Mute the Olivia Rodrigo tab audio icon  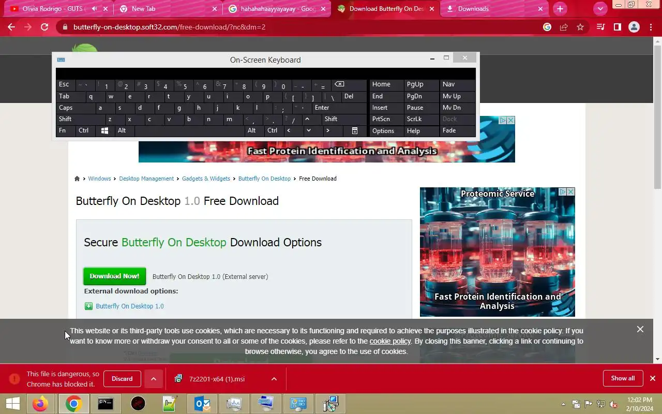(95, 9)
